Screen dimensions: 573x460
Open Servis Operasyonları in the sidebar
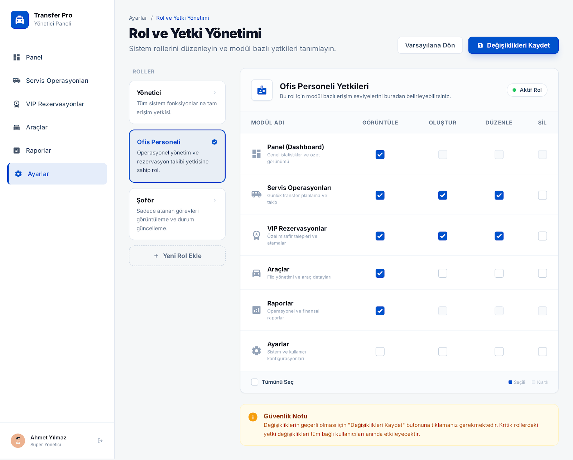click(57, 81)
